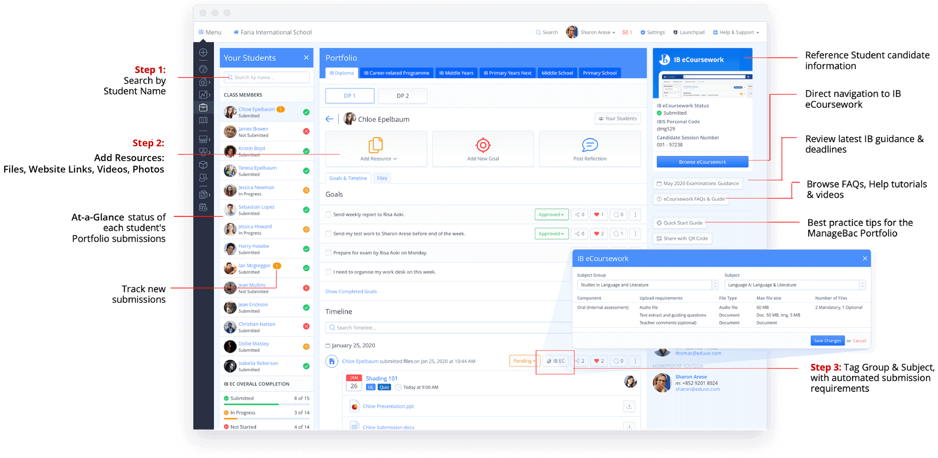Image resolution: width=938 pixels, height=458 pixels.
Task: Click the 3D cube icon in sidebar
Action: click(x=203, y=165)
